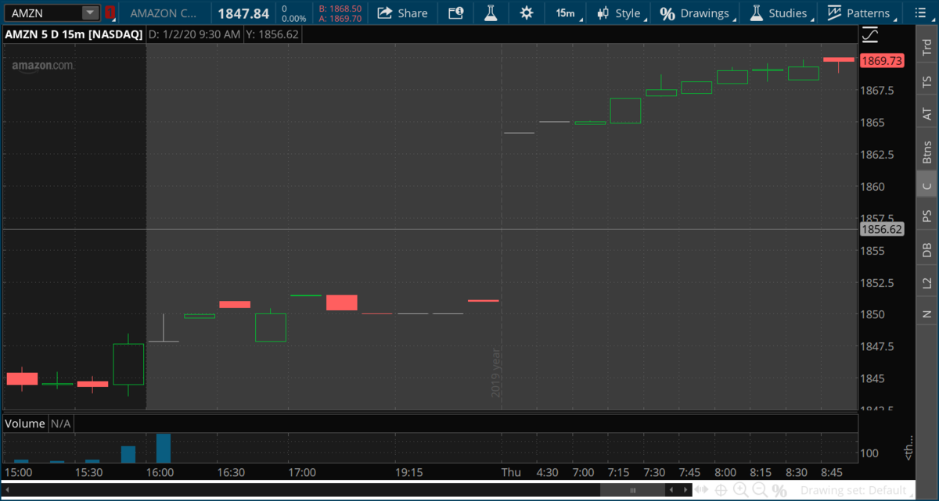
Task: Click the red 1869.73 price bubble
Action: [882, 60]
